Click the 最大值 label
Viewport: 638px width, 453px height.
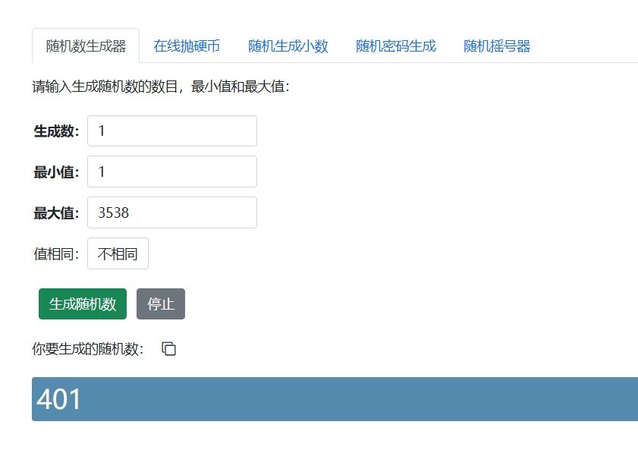click(x=56, y=213)
